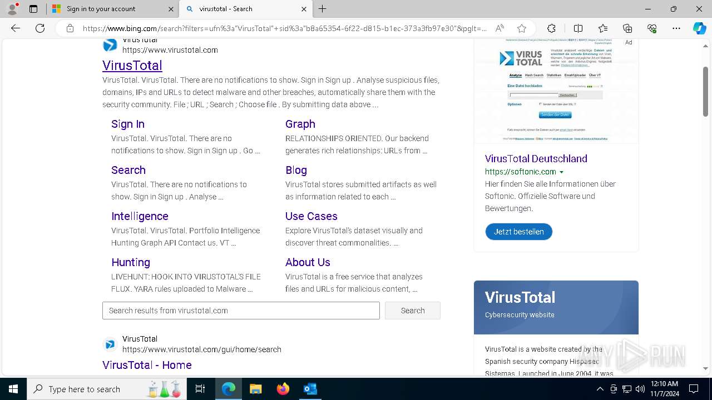The width and height of the screenshot is (712, 400).
Task: Open the About Us sitelink
Action: [308, 262]
